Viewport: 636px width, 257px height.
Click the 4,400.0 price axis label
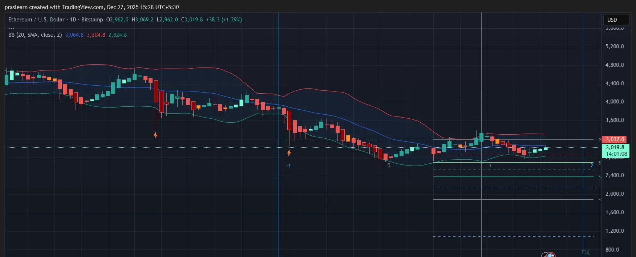coord(615,83)
